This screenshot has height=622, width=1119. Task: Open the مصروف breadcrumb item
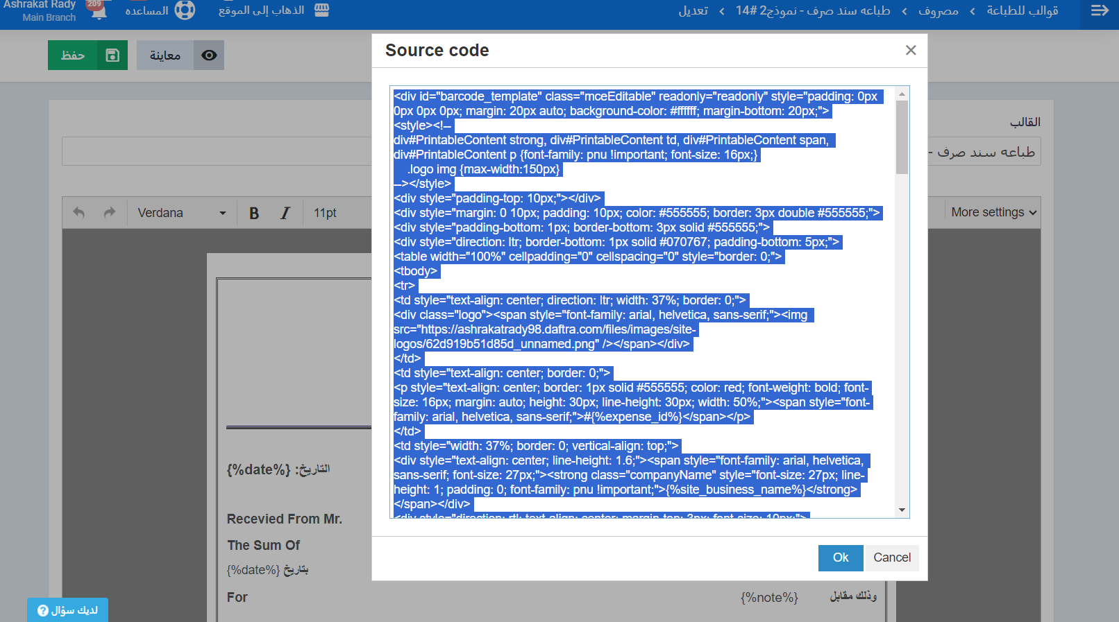(938, 10)
